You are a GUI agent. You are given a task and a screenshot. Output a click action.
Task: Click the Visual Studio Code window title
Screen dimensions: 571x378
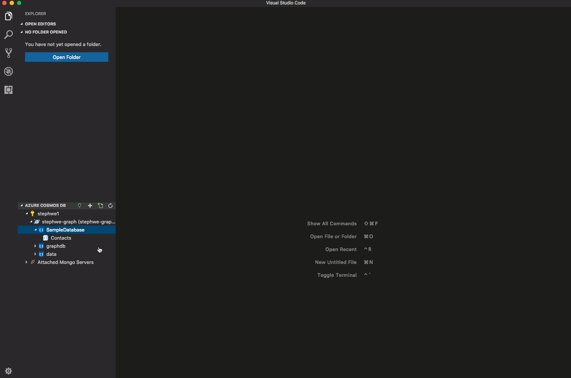[x=286, y=3]
